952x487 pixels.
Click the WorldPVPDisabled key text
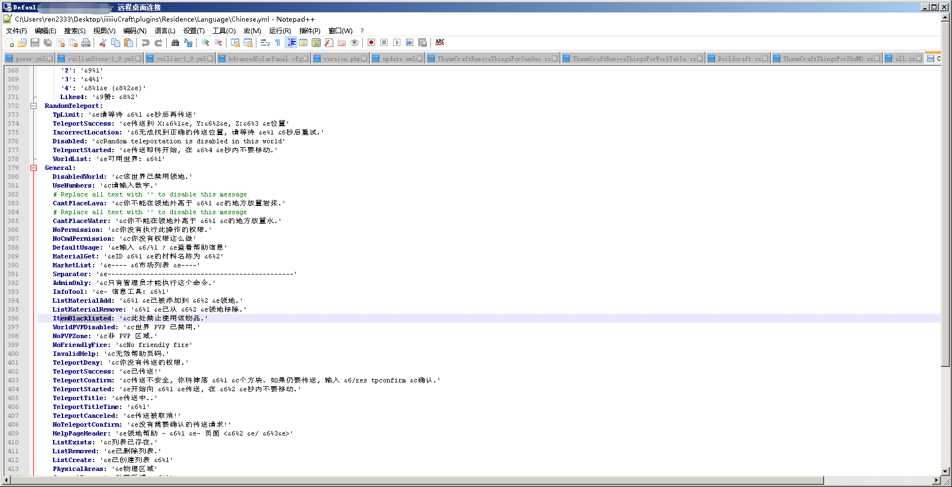pyautogui.click(x=84, y=327)
